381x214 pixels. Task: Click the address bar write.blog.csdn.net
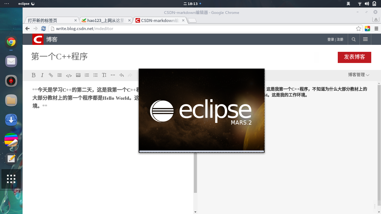[206, 28]
